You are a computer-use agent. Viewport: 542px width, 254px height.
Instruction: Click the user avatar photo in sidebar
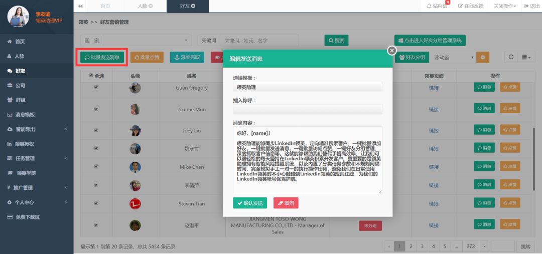coord(19,16)
